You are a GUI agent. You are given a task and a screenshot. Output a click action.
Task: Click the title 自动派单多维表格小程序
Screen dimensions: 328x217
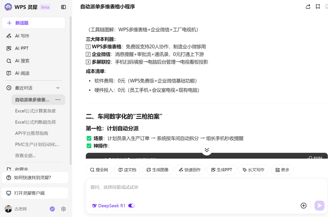(x=108, y=7)
